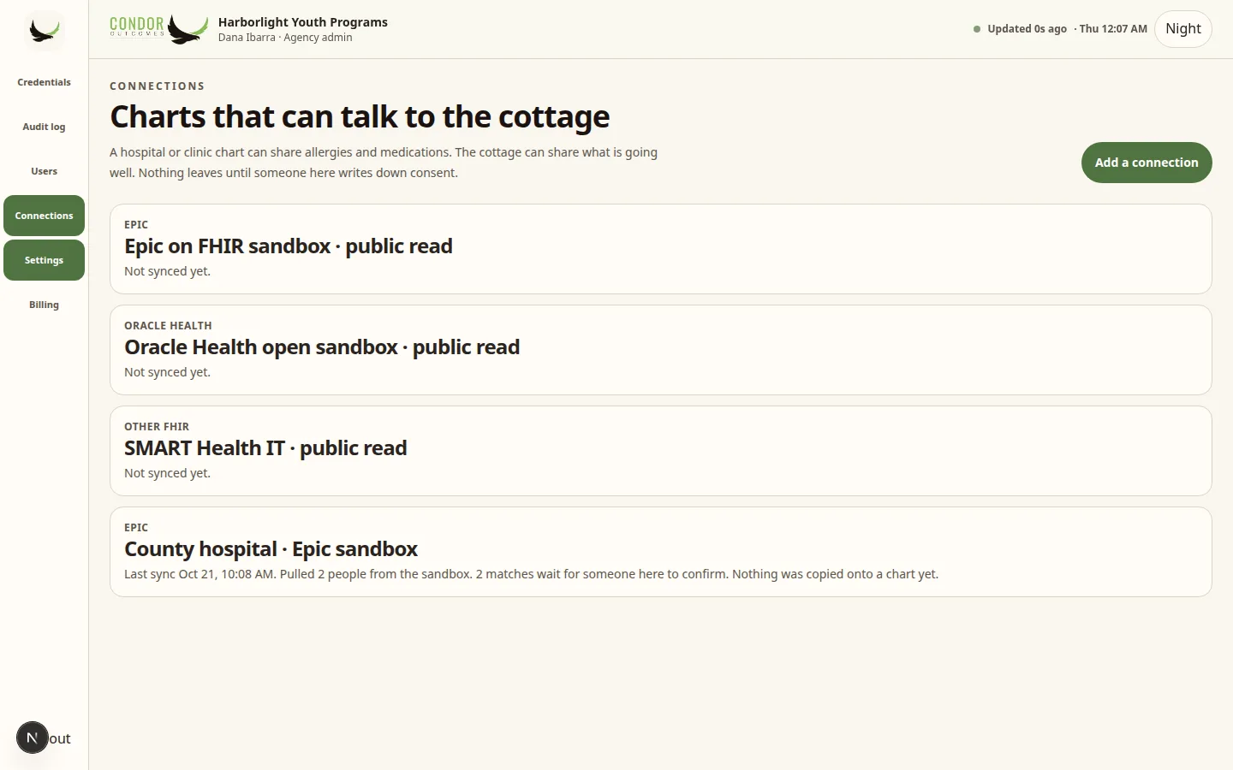The width and height of the screenshot is (1233, 770).
Task: View the County hospital Epic sandbox connection
Action: tap(661, 552)
